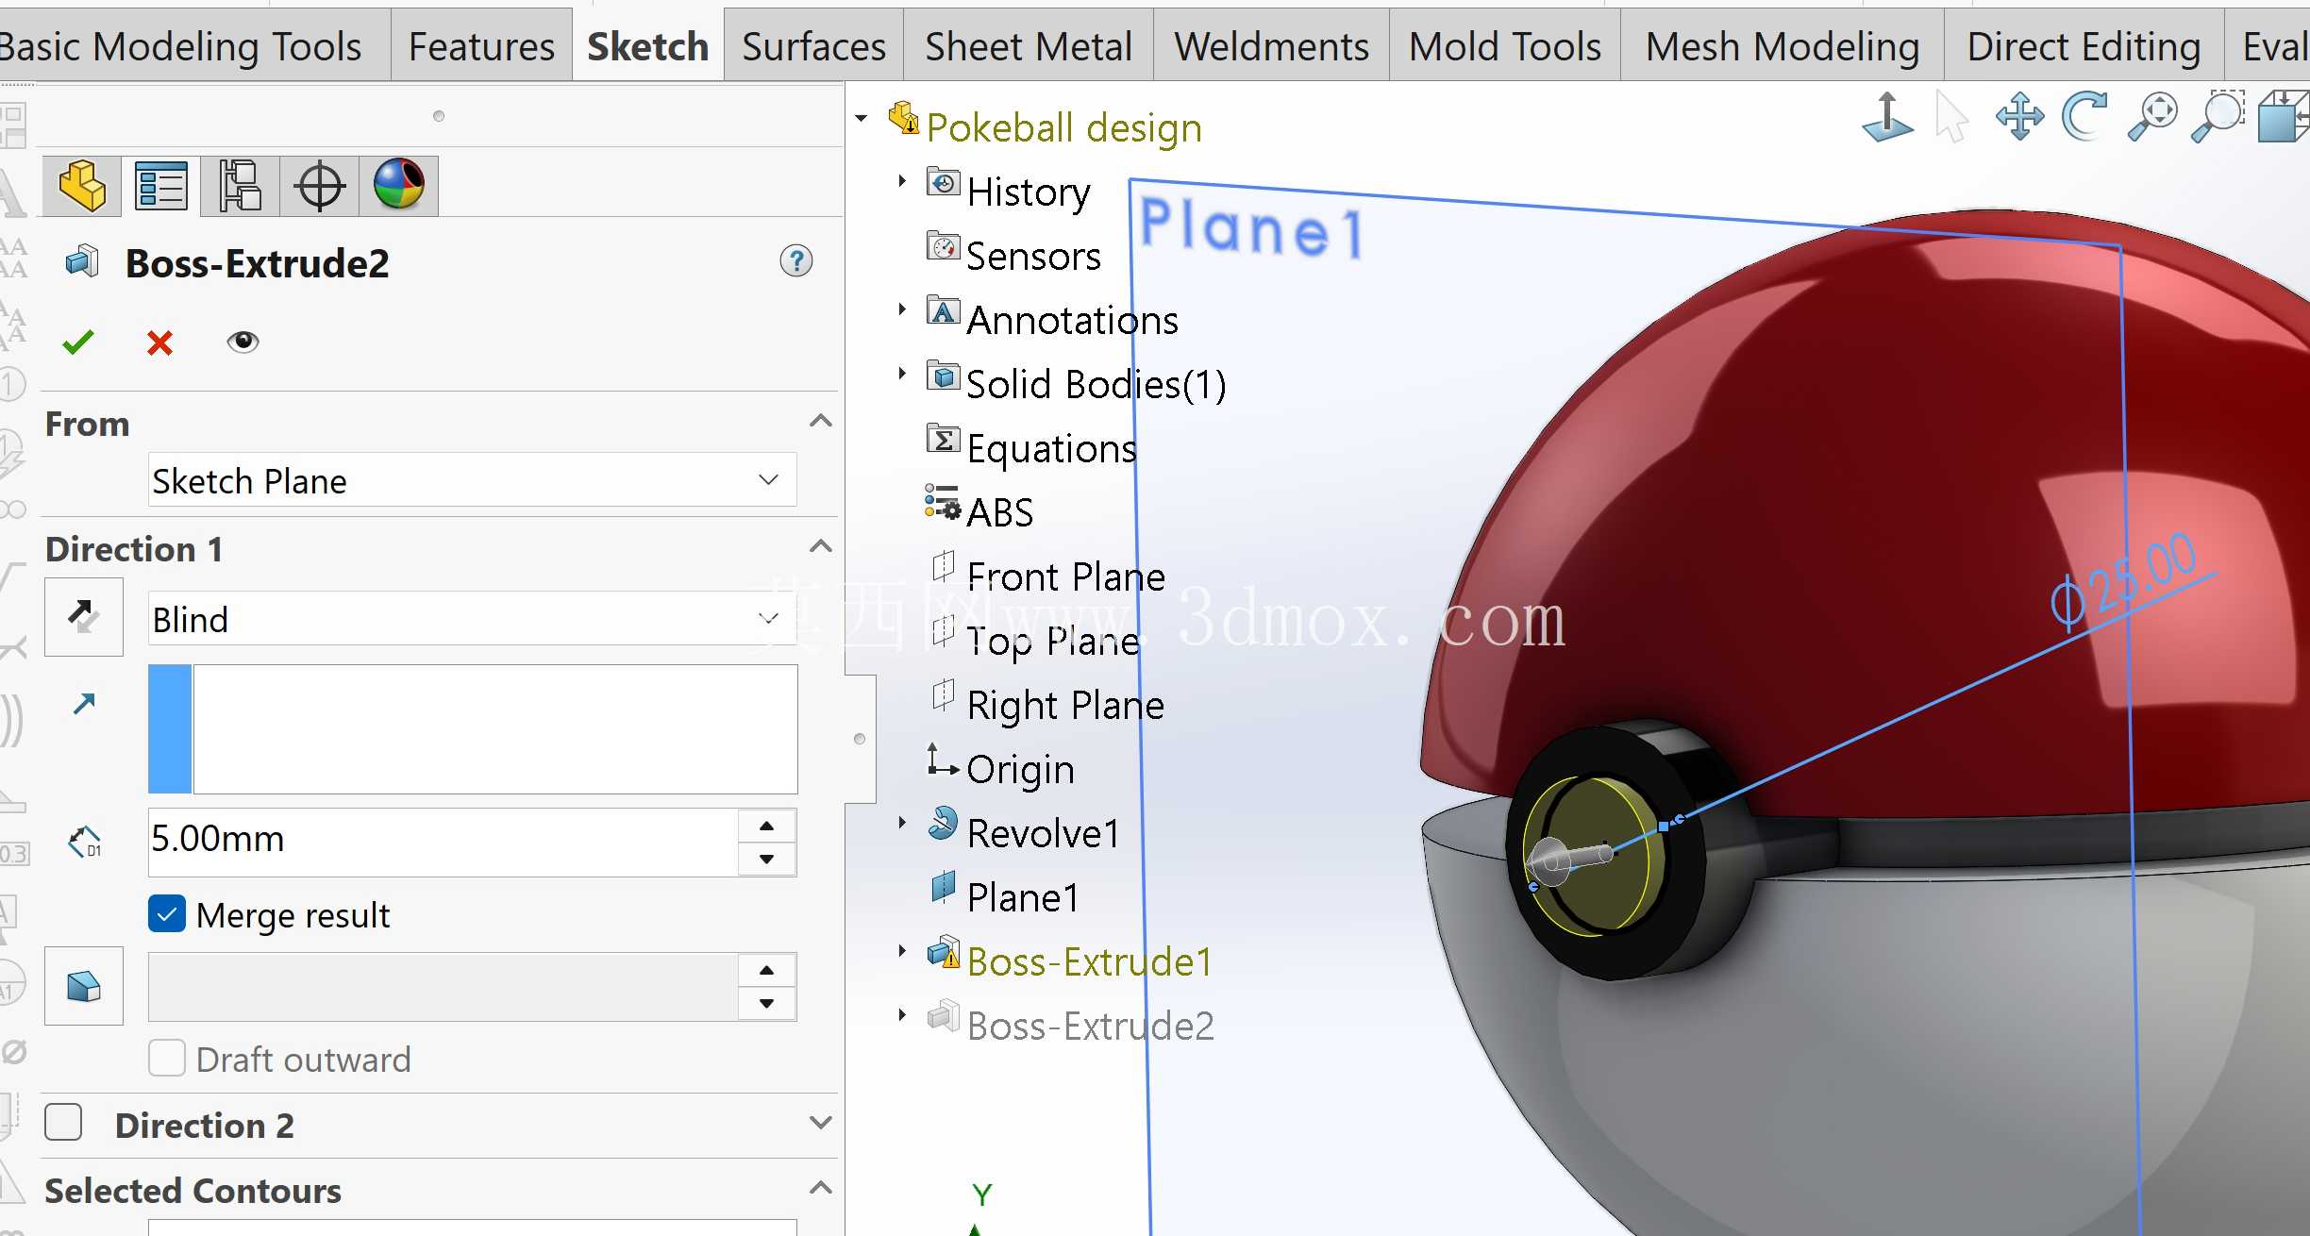2310x1236 pixels.
Task: Select Top Plane in the tree
Action: tap(1054, 641)
